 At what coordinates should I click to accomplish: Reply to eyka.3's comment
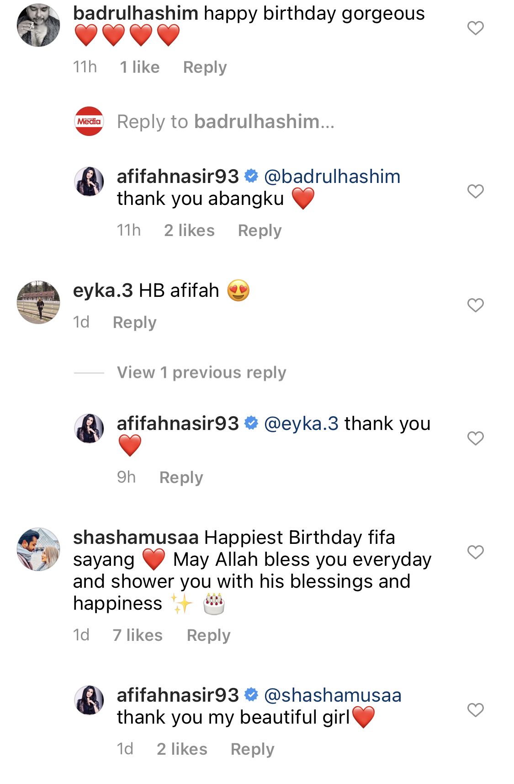(134, 322)
